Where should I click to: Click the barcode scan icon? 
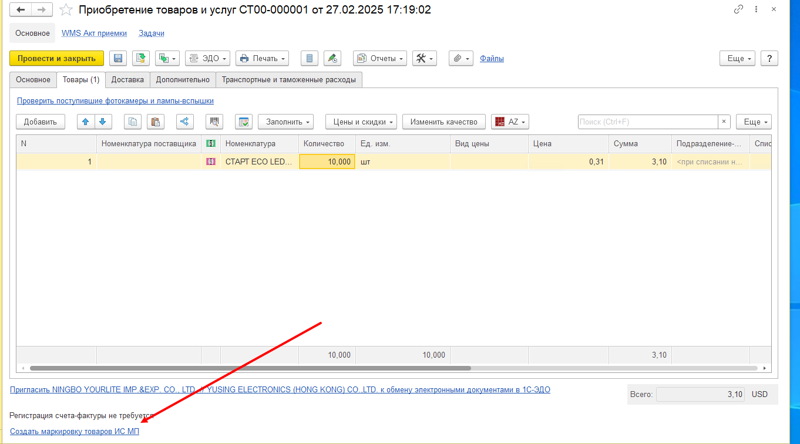[x=214, y=122]
